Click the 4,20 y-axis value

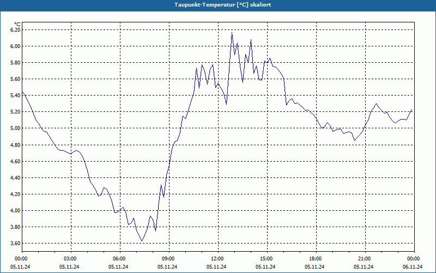[x=16, y=194]
